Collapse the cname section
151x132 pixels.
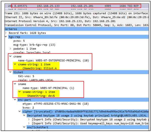pos(10,57)
